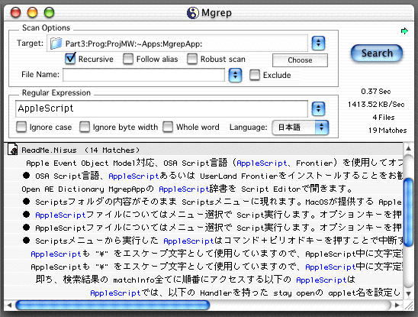The width and height of the screenshot is (418, 317).
Task: Click the vertical scrollbar up arrow
Action: pos(408,148)
